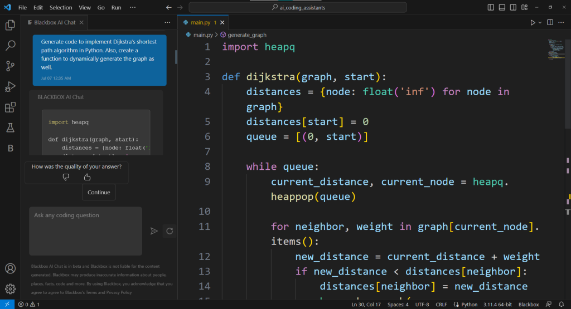Open the title bar overflow menu ellipsis
The height and width of the screenshot is (309, 571).
click(x=133, y=7)
